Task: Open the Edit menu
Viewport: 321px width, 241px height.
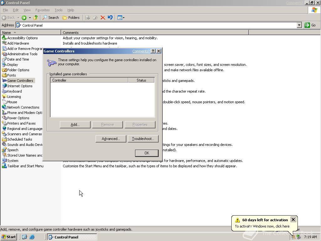Action: (x=16, y=10)
